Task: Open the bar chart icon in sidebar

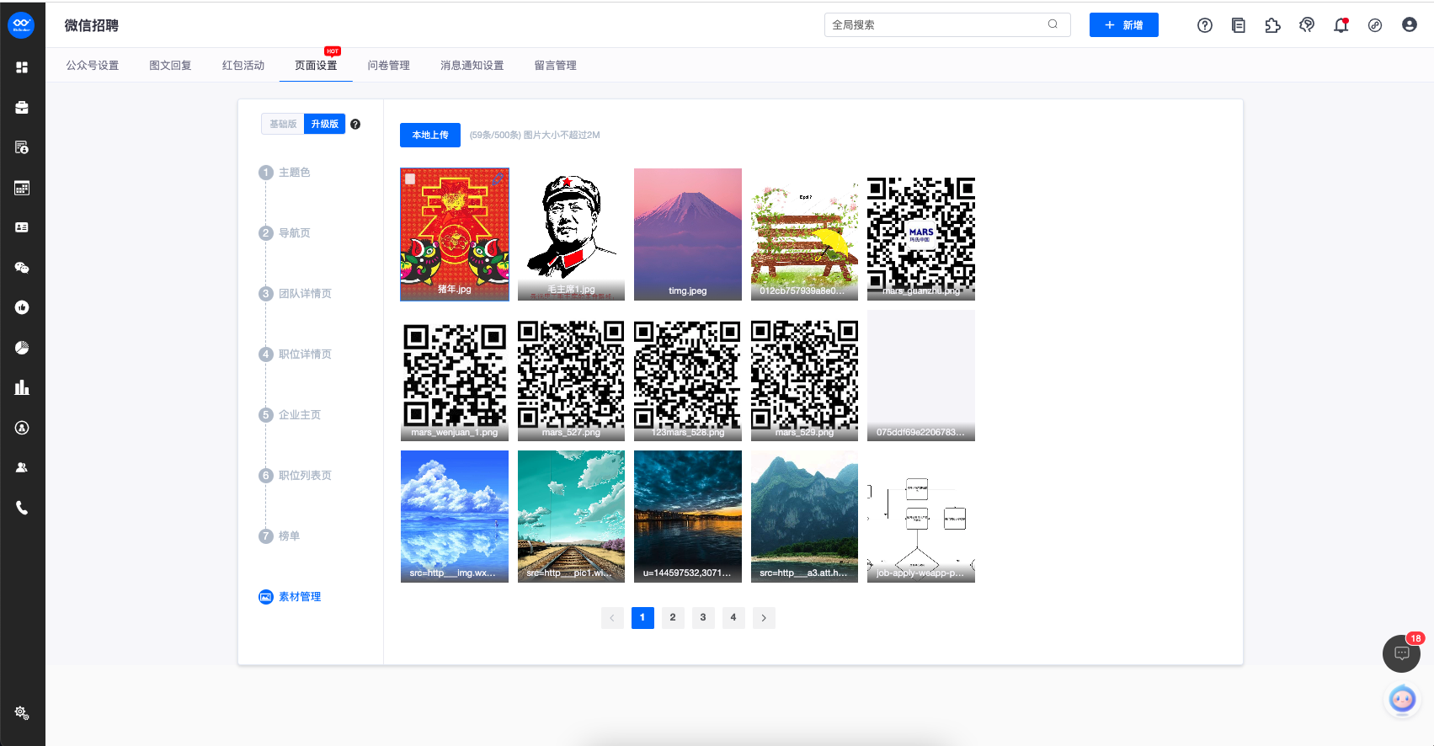Action: click(x=22, y=387)
